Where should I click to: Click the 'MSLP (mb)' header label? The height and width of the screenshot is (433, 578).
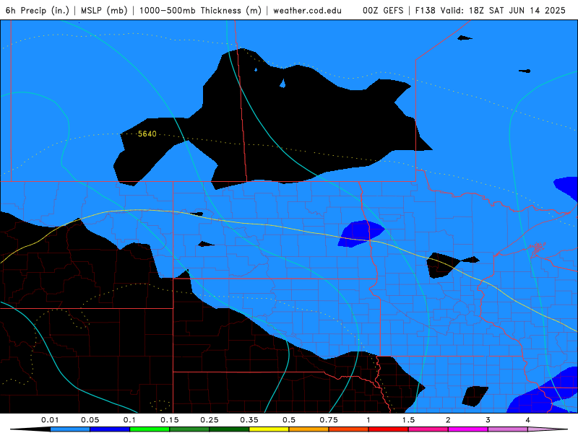click(104, 10)
